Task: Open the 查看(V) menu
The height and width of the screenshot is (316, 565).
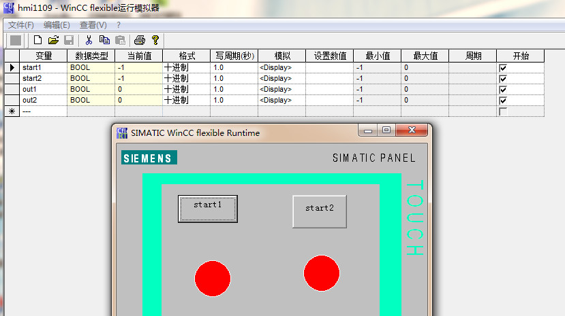Action: 93,25
